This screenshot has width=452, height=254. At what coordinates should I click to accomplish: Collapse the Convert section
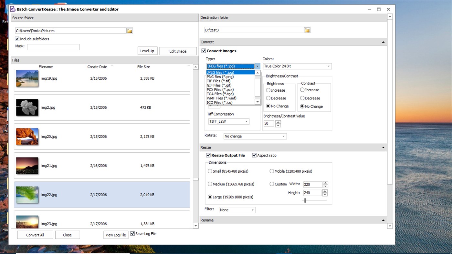coord(383,42)
